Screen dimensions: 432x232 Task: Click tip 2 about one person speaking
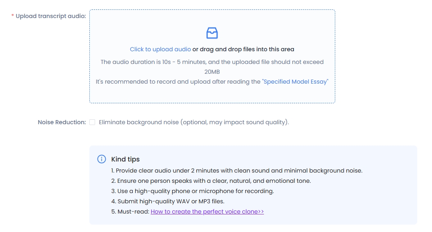click(211, 181)
